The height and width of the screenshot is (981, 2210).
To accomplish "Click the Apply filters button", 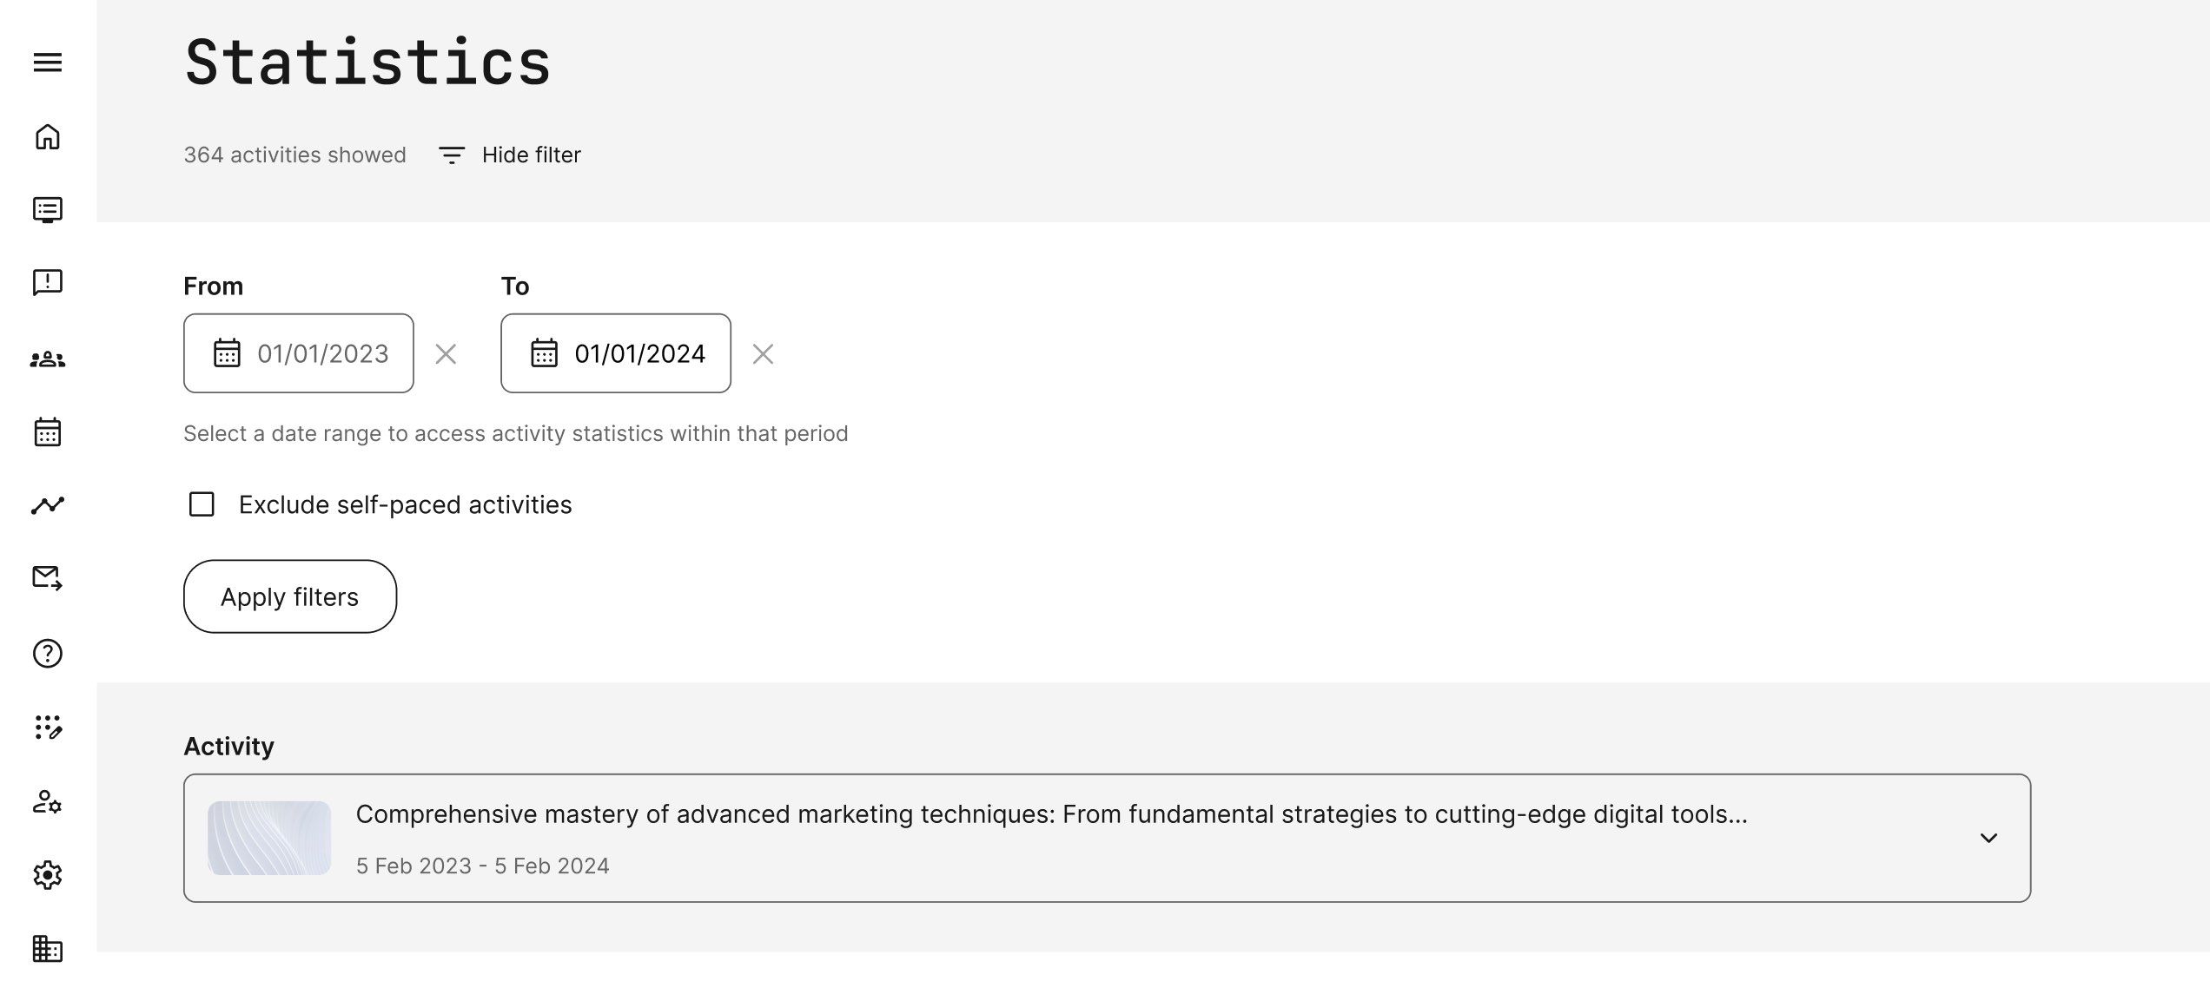I will click(290, 596).
